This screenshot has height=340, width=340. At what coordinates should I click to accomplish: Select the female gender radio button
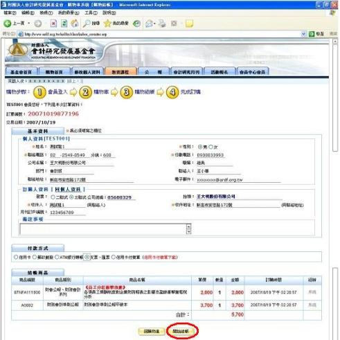tap(211, 147)
